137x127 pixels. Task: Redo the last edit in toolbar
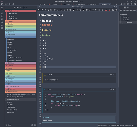pyautogui.click(x=42, y=10)
